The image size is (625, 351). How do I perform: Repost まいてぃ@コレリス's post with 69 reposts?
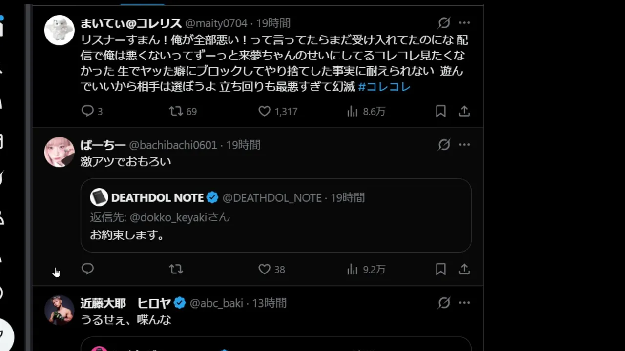[176, 111]
